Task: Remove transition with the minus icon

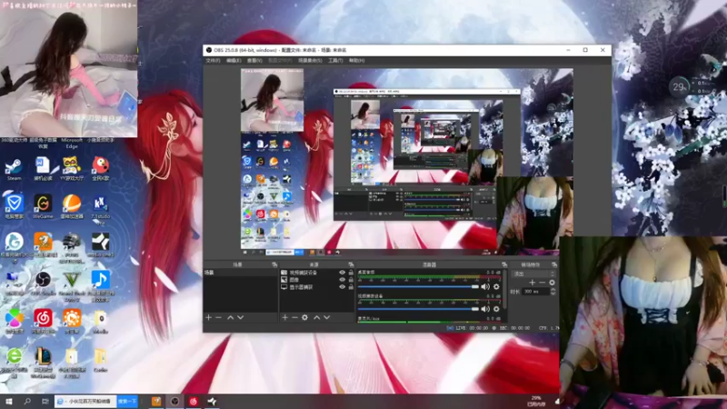Action: [x=542, y=283]
